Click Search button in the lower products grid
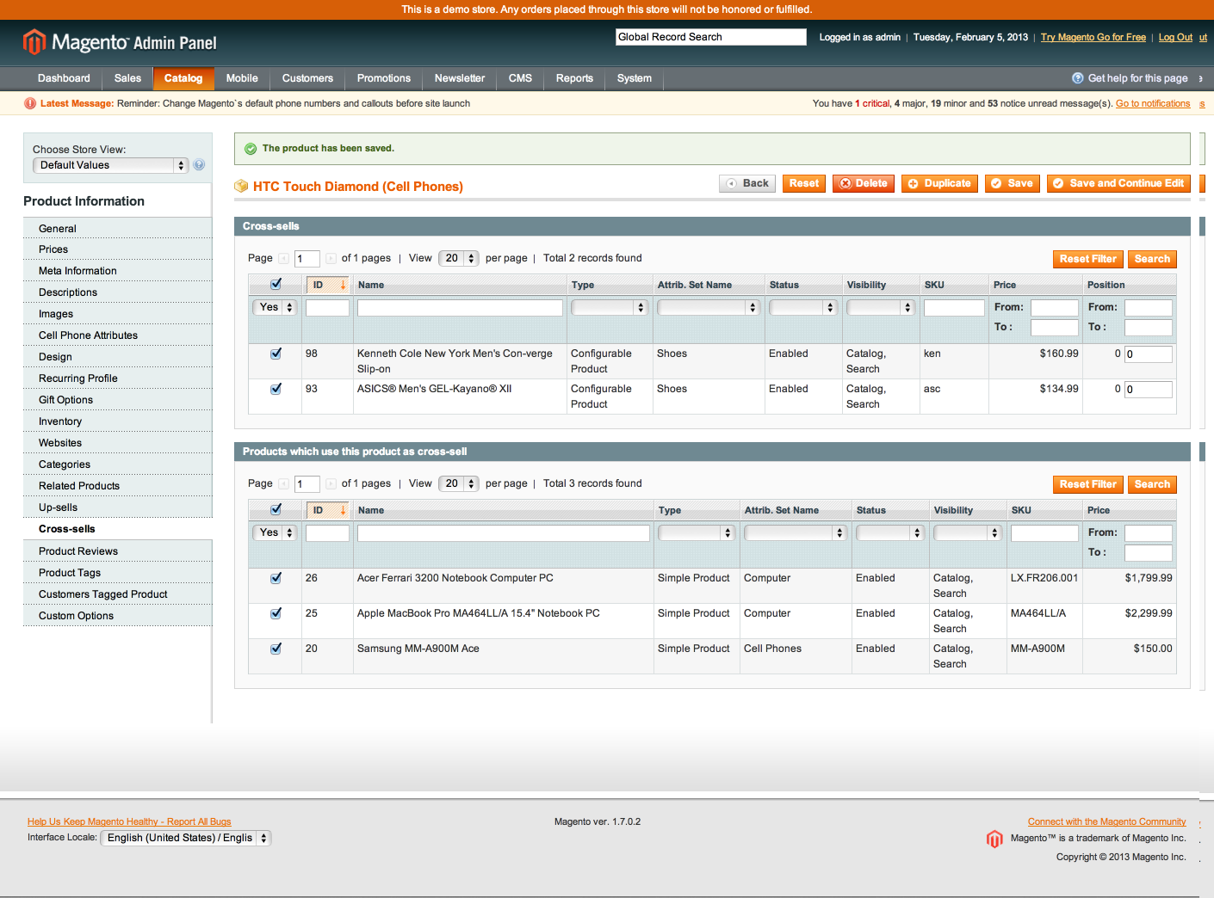 (1152, 484)
